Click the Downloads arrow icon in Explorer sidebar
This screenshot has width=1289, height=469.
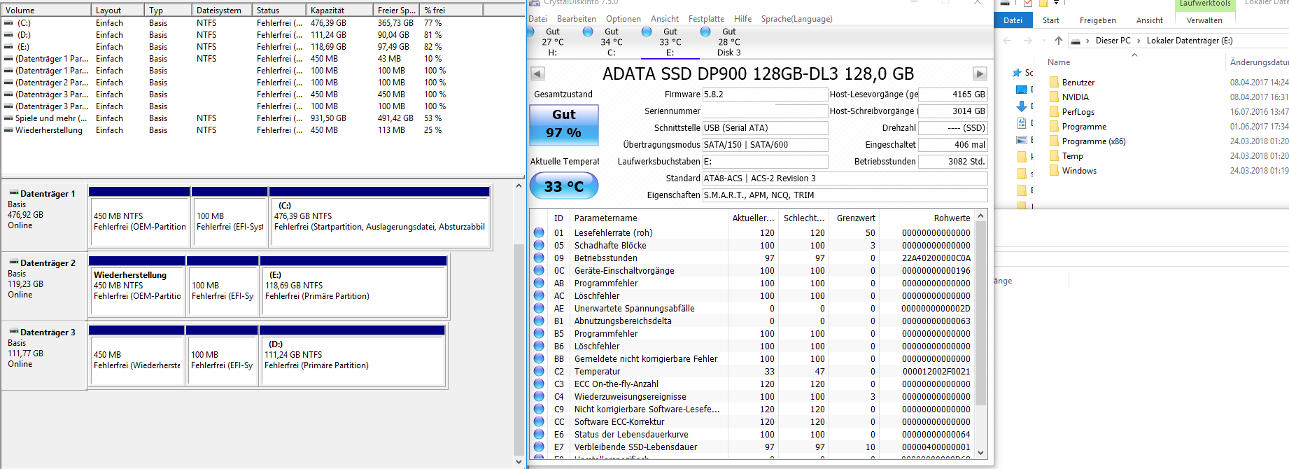pos(1022,106)
